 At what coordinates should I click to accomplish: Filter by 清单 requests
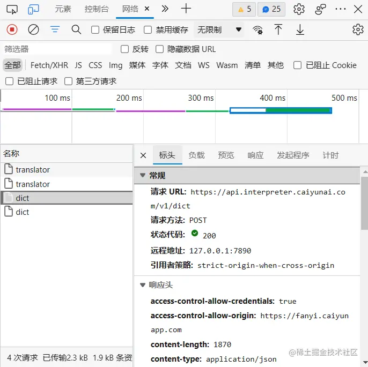pyautogui.click(x=253, y=65)
